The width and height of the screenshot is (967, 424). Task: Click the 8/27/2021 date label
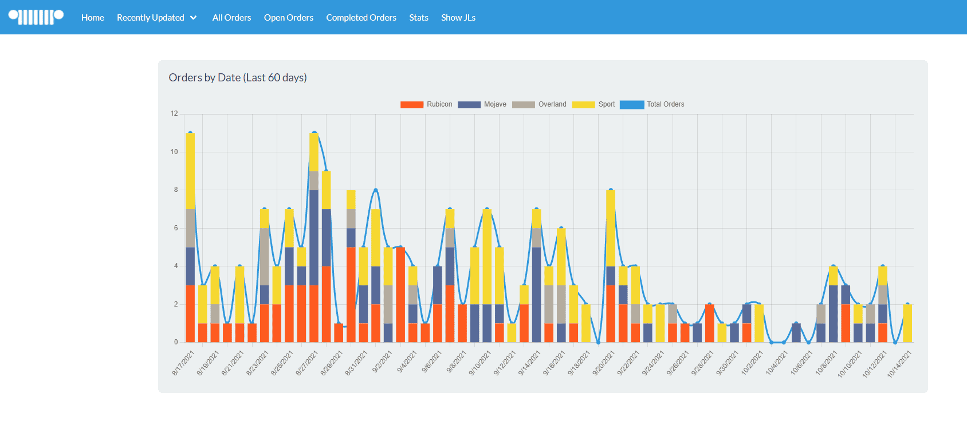pos(306,363)
